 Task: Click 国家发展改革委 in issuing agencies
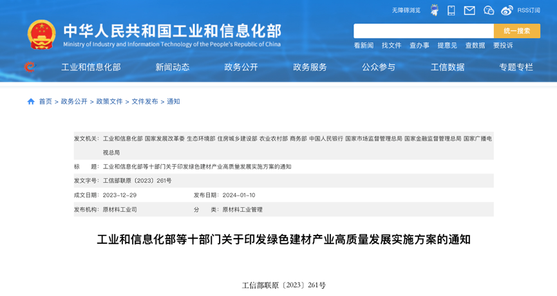click(x=164, y=138)
